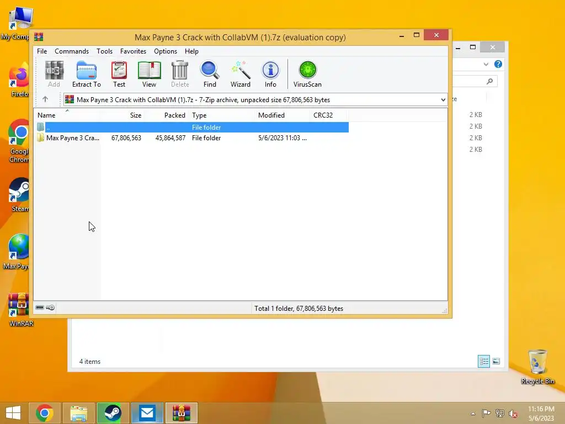
Task: Click the muted volume tray icon
Action: coord(513,413)
